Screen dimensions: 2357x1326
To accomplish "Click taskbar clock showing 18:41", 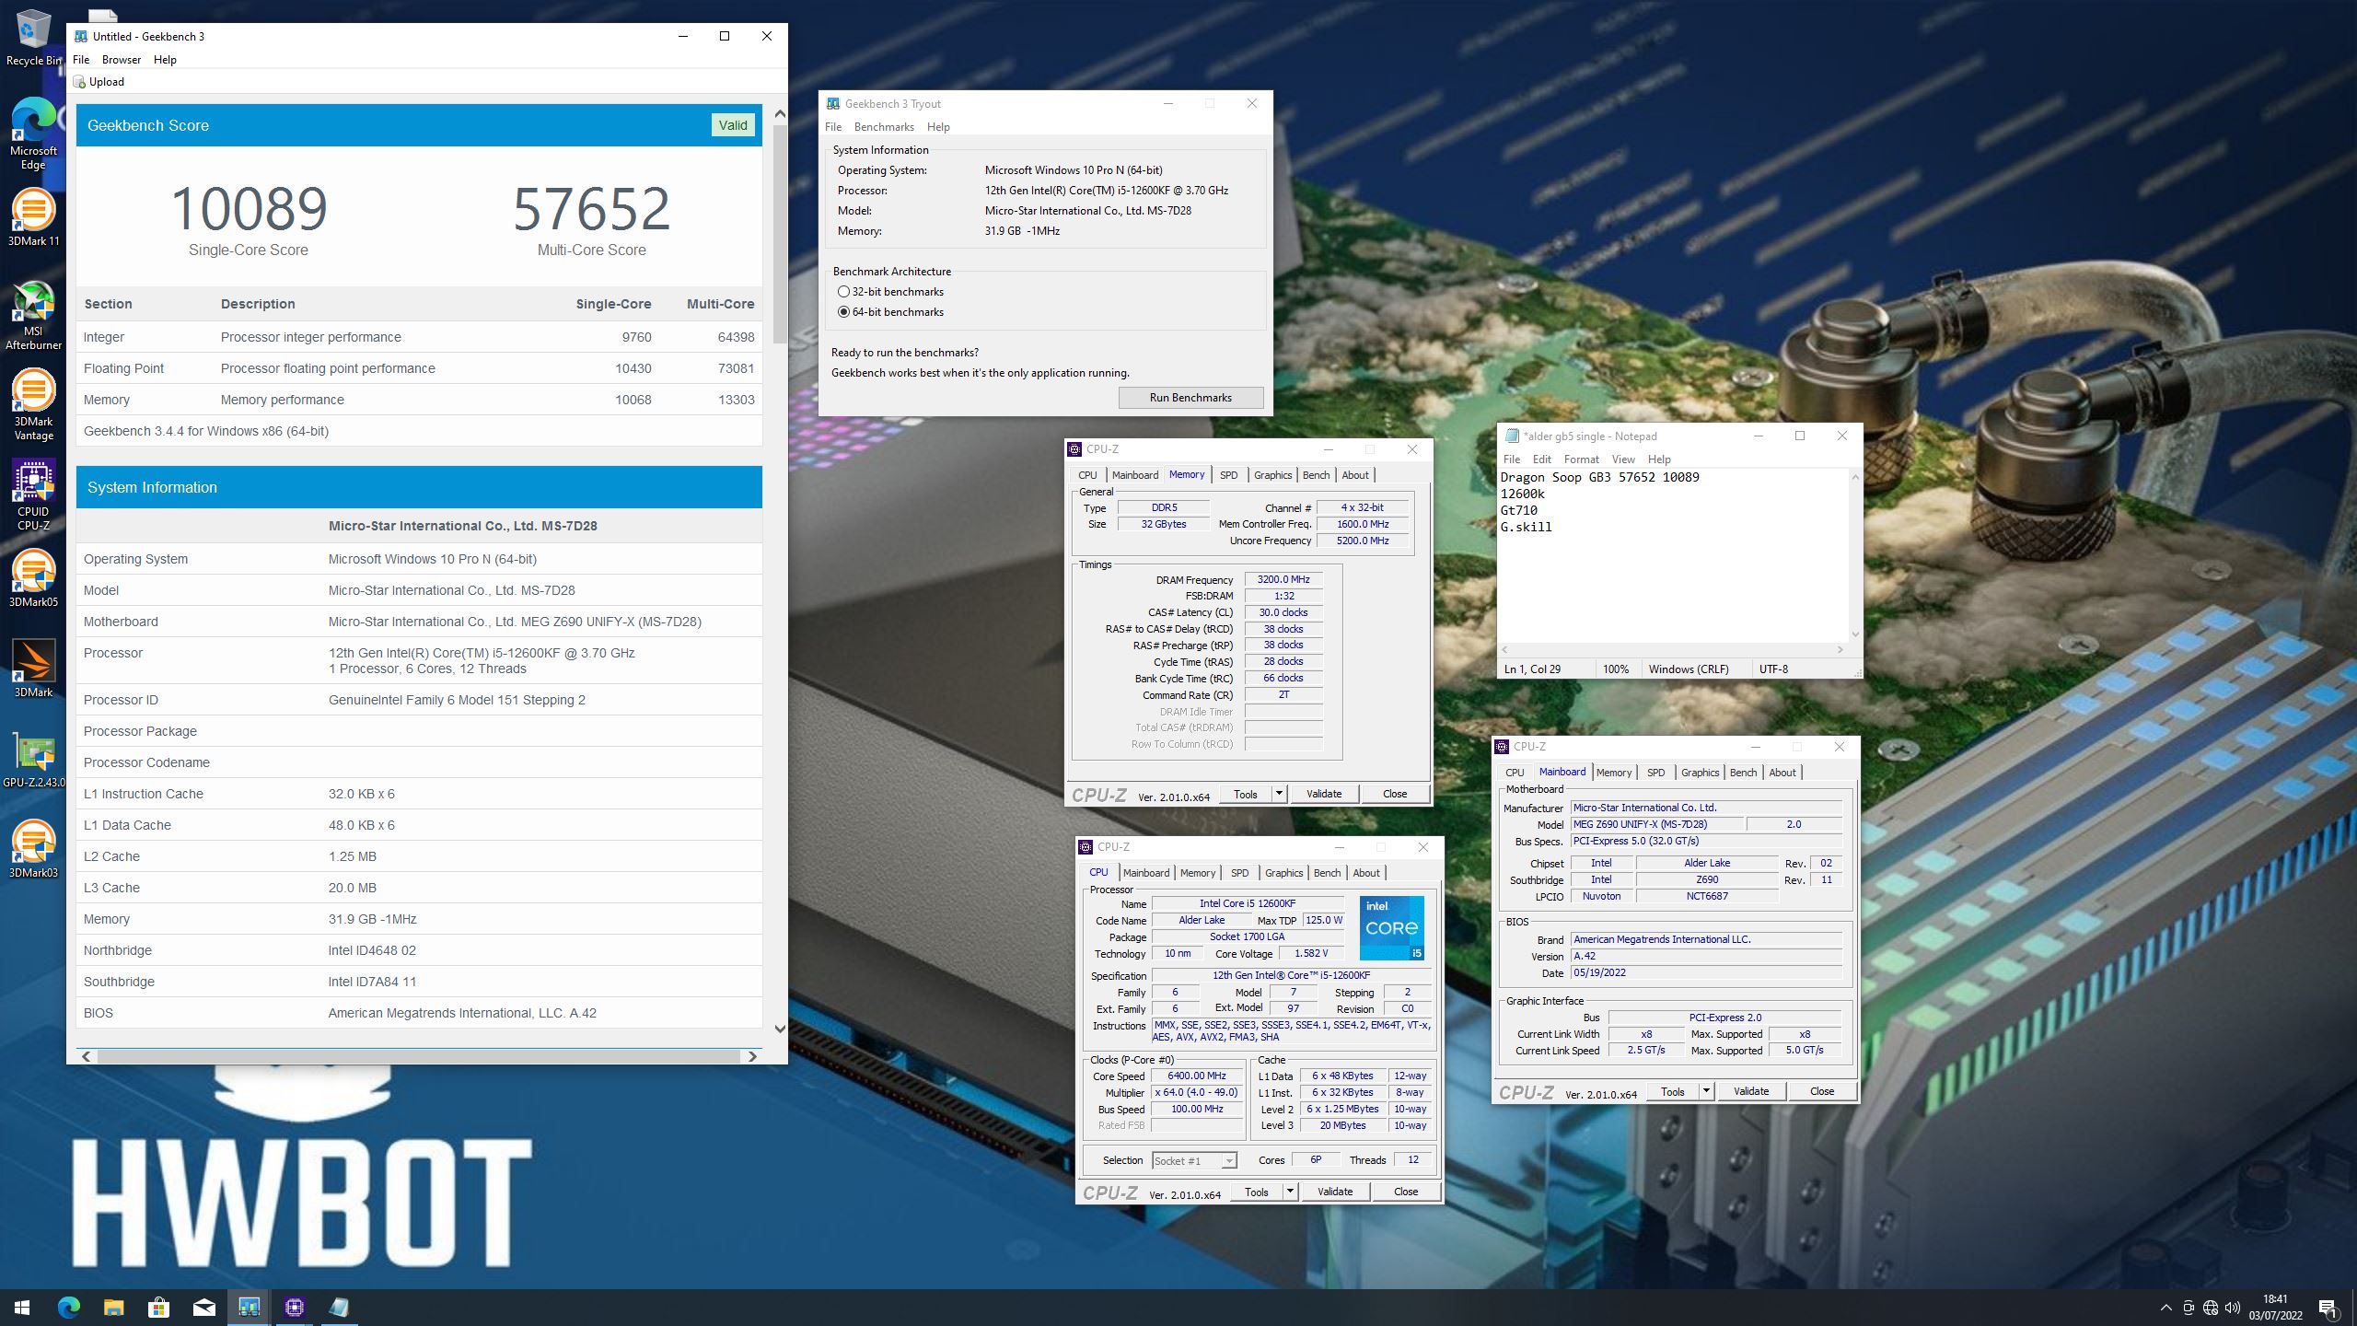I will pyautogui.click(x=2275, y=1308).
